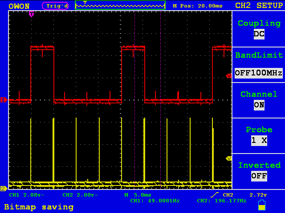Click the rising edge trigger slope icon
The width and height of the screenshot is (285, 213).
point(215,195)
